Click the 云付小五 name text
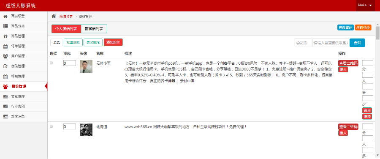Screen dimensions: 380x159 click(x=103, y=63)
